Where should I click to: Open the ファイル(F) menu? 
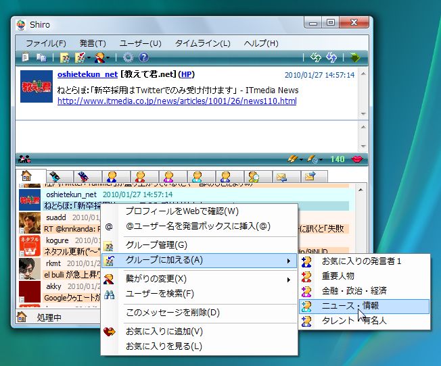[46, 43]
